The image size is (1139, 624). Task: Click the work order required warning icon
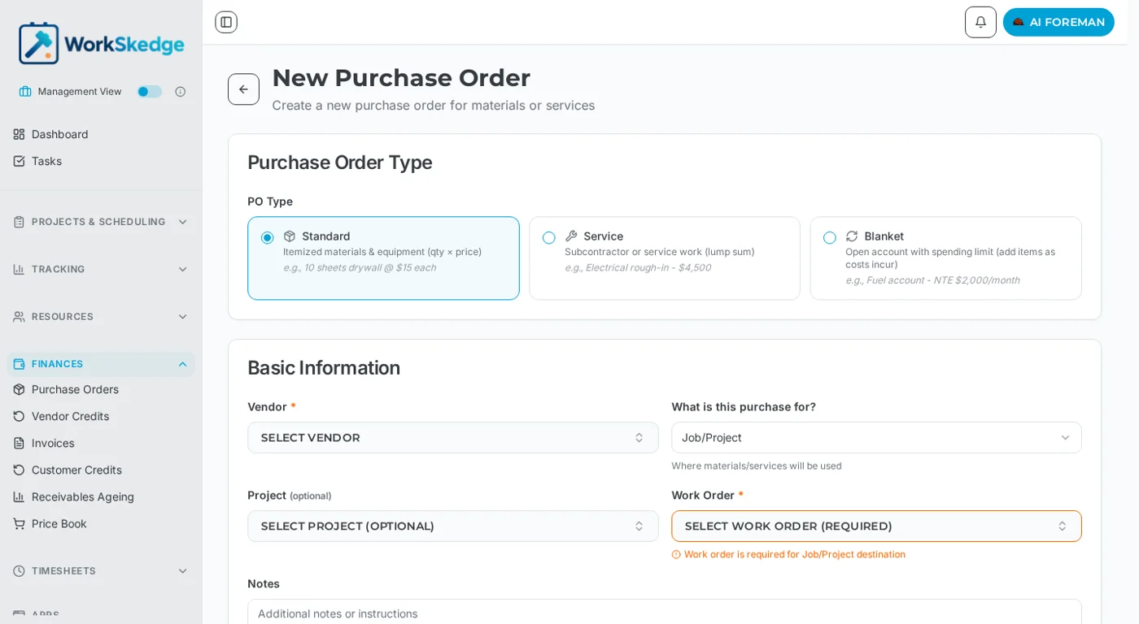click(x=676, y=555)
